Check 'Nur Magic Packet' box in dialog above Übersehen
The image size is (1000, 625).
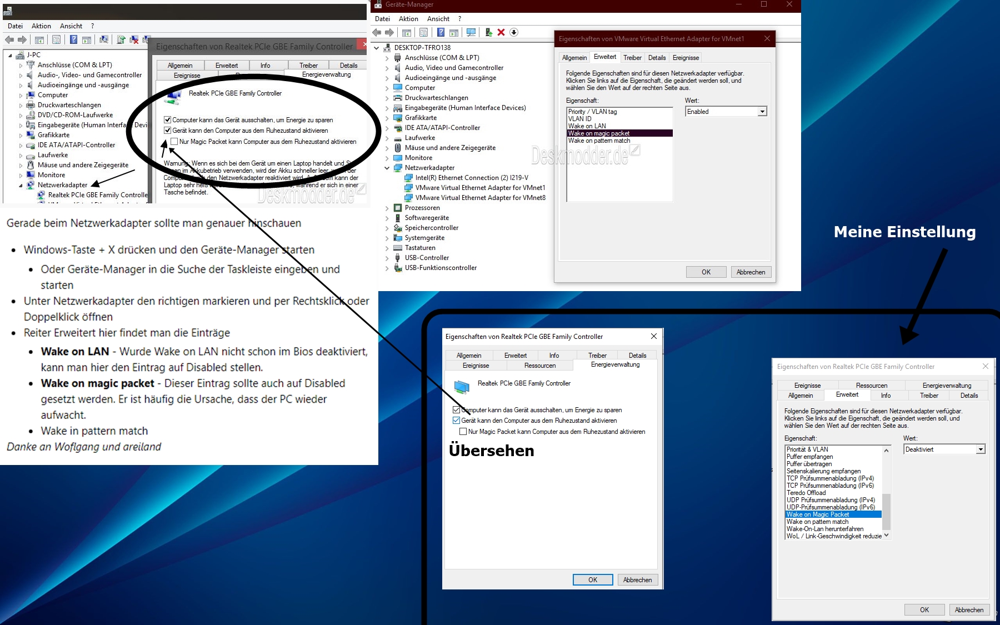click(x=463, y=432)
